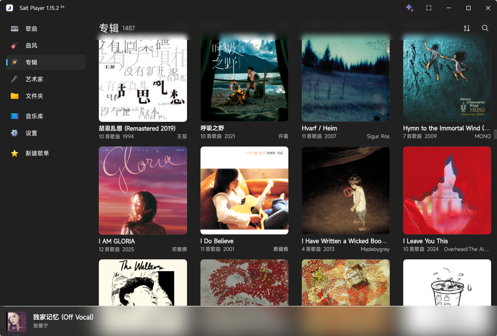Open the Hvarf / Heim album cover
Image resolution: width=497 pixels, height=336 pixels.
(x=346, y=81)
